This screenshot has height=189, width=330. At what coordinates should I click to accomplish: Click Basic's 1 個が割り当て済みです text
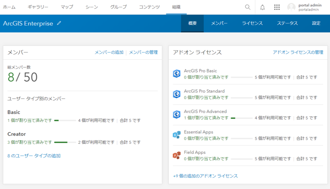pyautogui.click(x=30, y=121)
